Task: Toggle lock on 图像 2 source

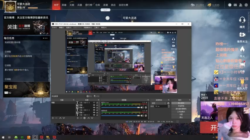Action: tap(97, 108)
